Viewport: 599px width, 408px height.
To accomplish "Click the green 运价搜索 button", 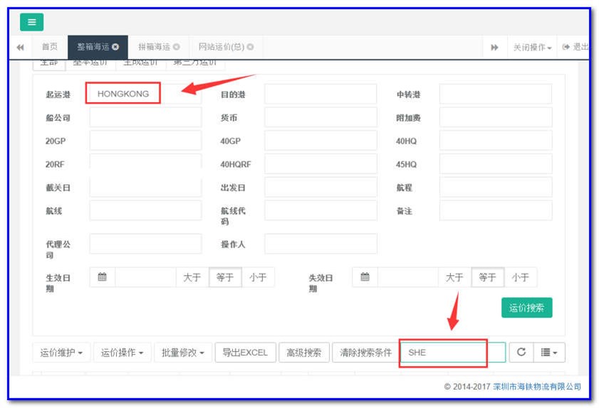I will point(527,308).
